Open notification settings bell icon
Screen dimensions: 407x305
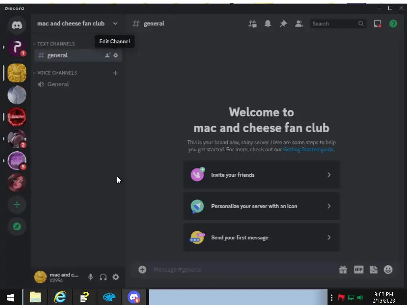(x=268, y=23)
